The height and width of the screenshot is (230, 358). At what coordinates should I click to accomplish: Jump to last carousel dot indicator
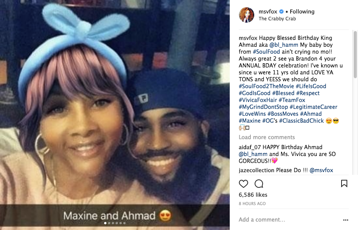(x=124, y=223)
